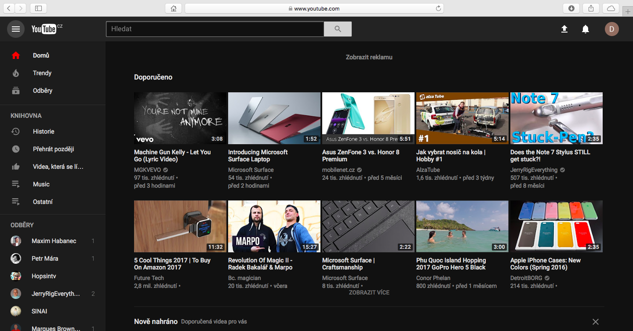Viewport: 633px width, 331px height.
Task: Open Microsoft Surface channel under Surface Laptop
Action: 251,170
